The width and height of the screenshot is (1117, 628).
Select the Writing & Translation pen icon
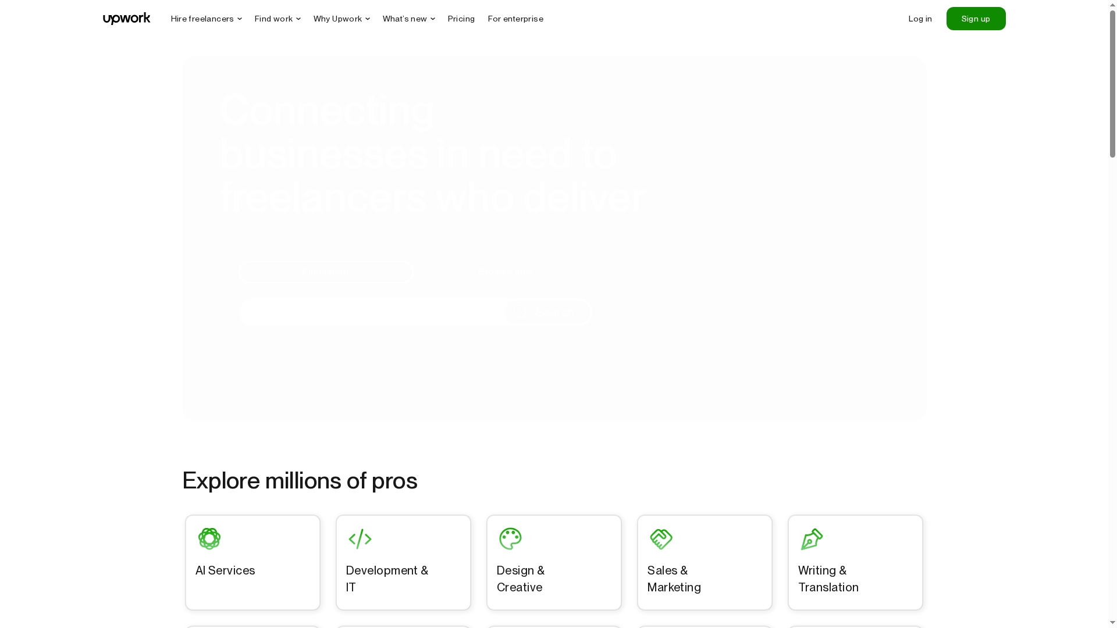(812, 538)
